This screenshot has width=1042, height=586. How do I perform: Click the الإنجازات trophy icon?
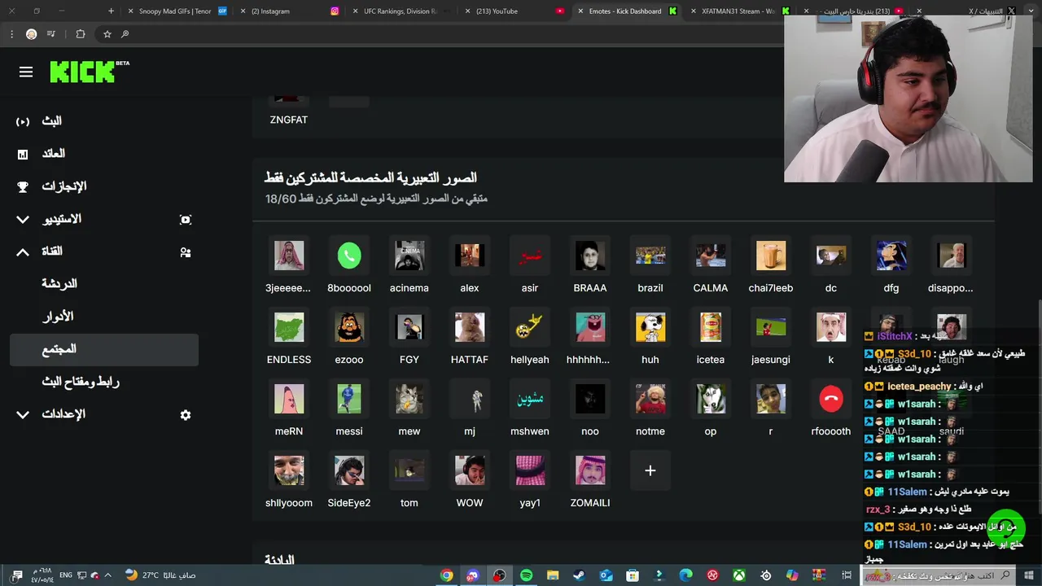23,186
